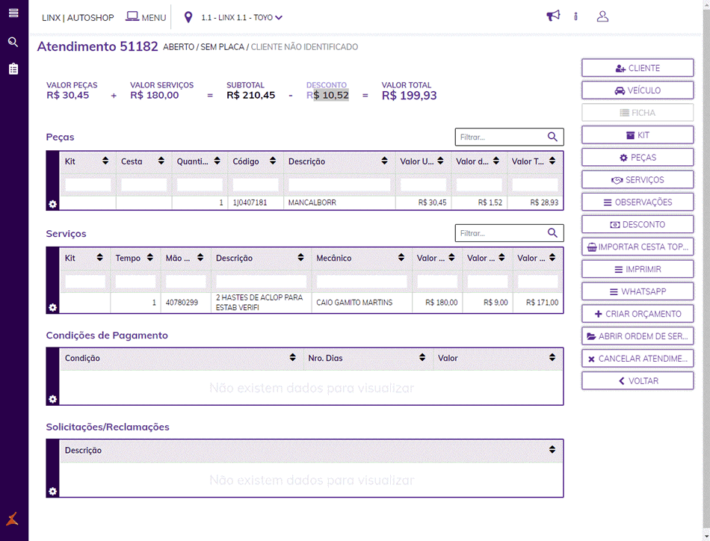Click R$ 28,93 part total cell
Screen dimensions: 710x541
click(535, 203)
